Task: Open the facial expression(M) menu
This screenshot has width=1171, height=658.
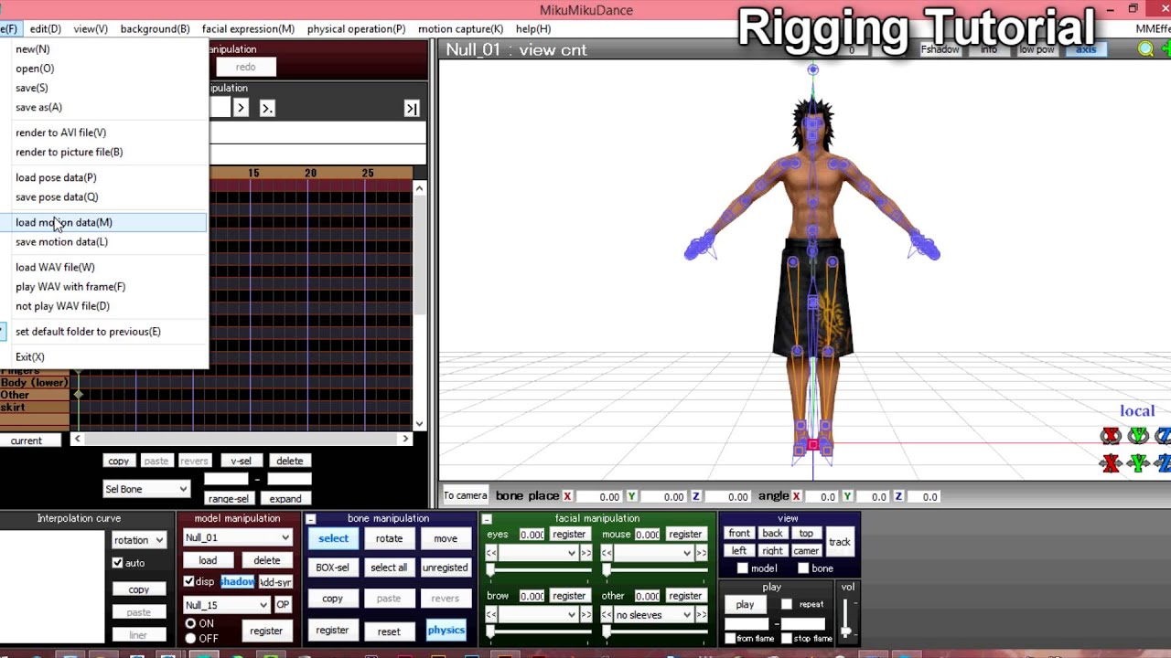Action: click(x=248, y=28)
